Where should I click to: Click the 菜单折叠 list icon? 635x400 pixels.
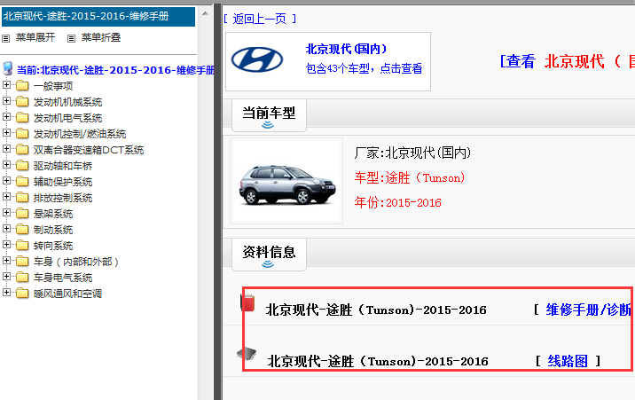pos(71,38)
